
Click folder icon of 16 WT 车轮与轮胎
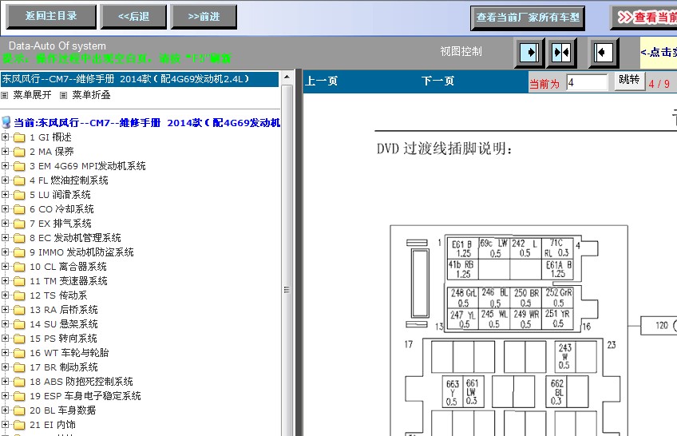click(19, 353)
